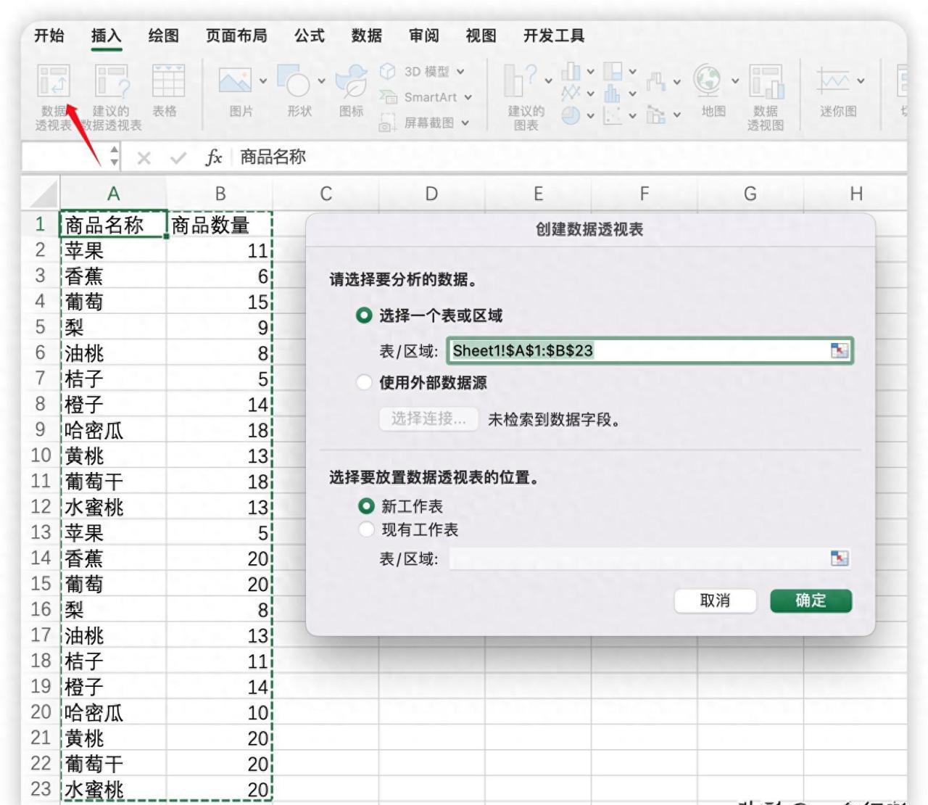Click the 屏幕截图 screenshot icon
The width and height of the screenshot is (928, 805).
388,123
